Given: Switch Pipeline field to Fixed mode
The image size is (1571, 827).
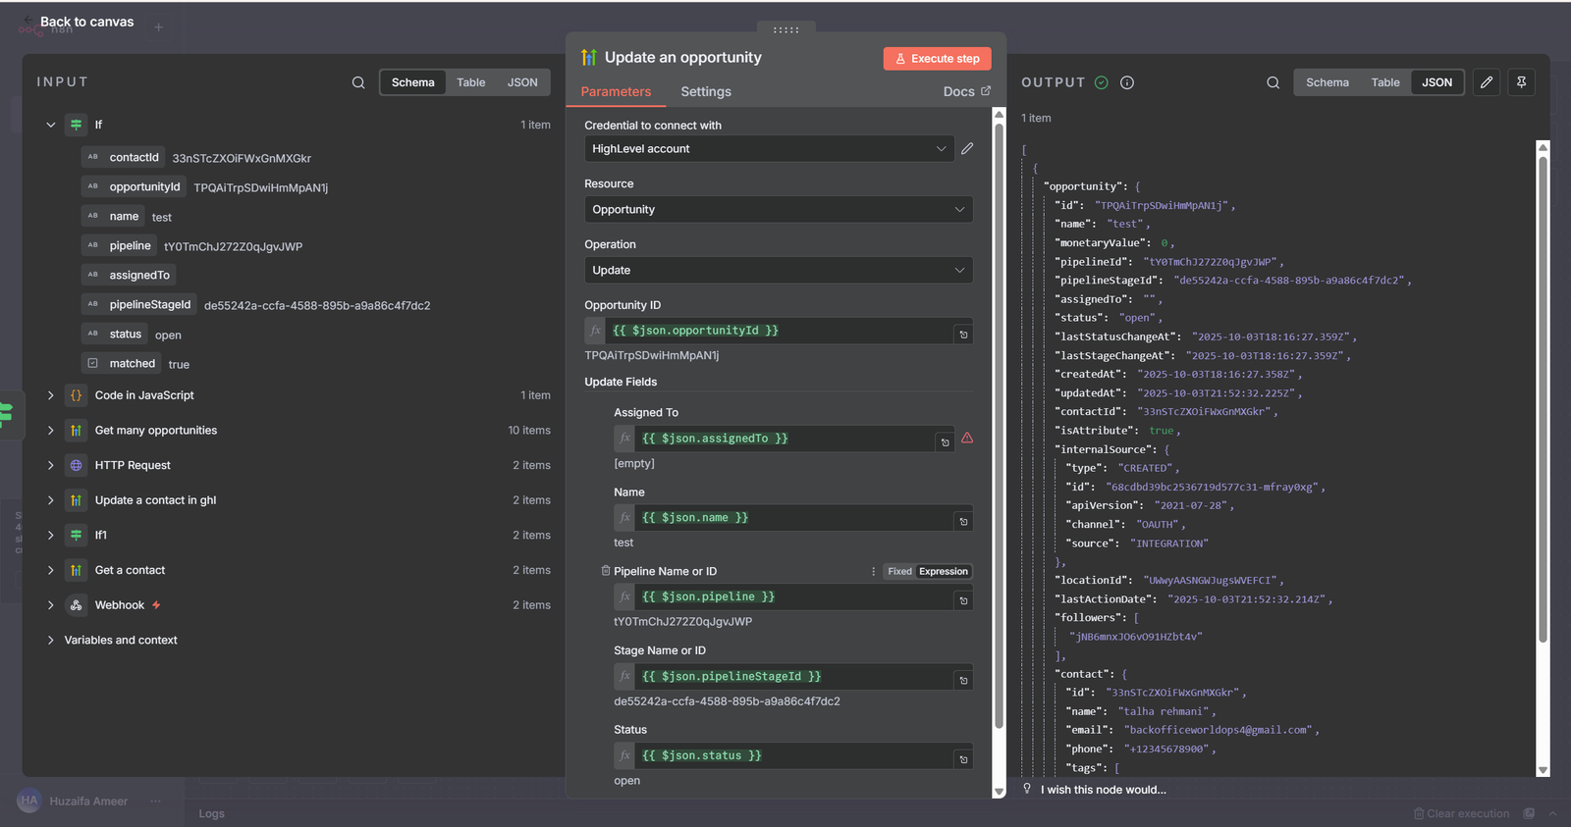Looking at the screenshot, I should tap(899, 571).
